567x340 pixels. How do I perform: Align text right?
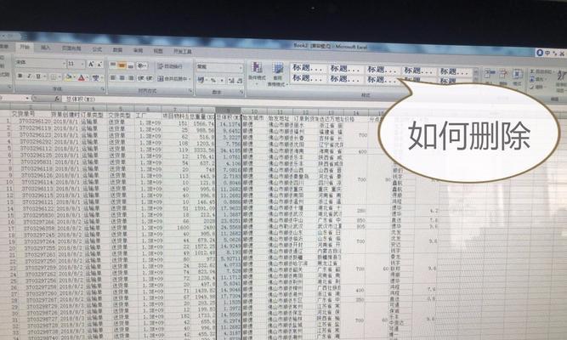pos(131,77)
